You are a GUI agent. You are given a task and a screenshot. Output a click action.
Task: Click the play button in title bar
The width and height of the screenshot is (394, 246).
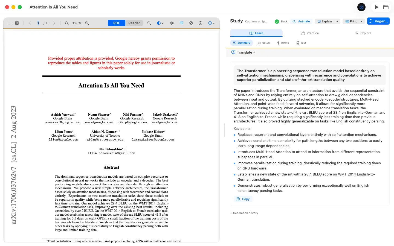pos(376,7)
